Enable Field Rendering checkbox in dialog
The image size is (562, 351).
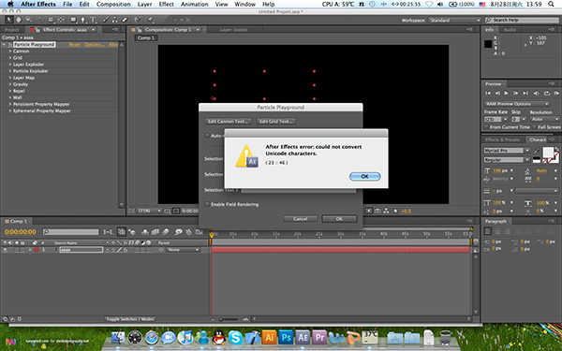click(x=207, y=204)
